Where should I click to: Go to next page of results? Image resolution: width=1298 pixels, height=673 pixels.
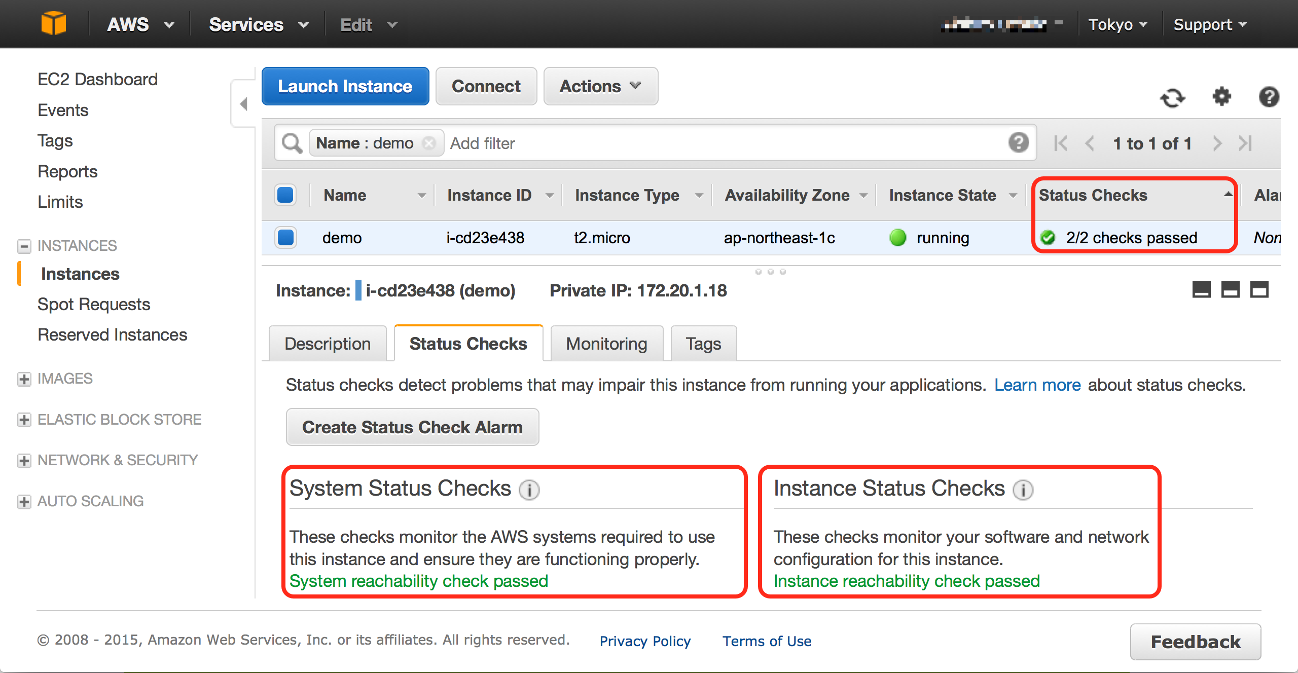pyautogui.click(x=1217, y=143)
